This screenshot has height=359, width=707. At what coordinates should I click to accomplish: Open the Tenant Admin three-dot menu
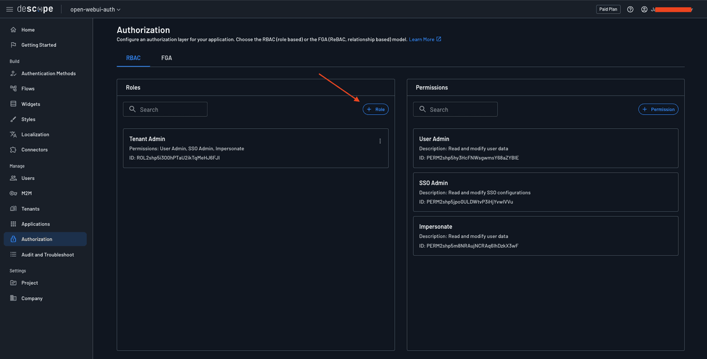pos(380,141)
